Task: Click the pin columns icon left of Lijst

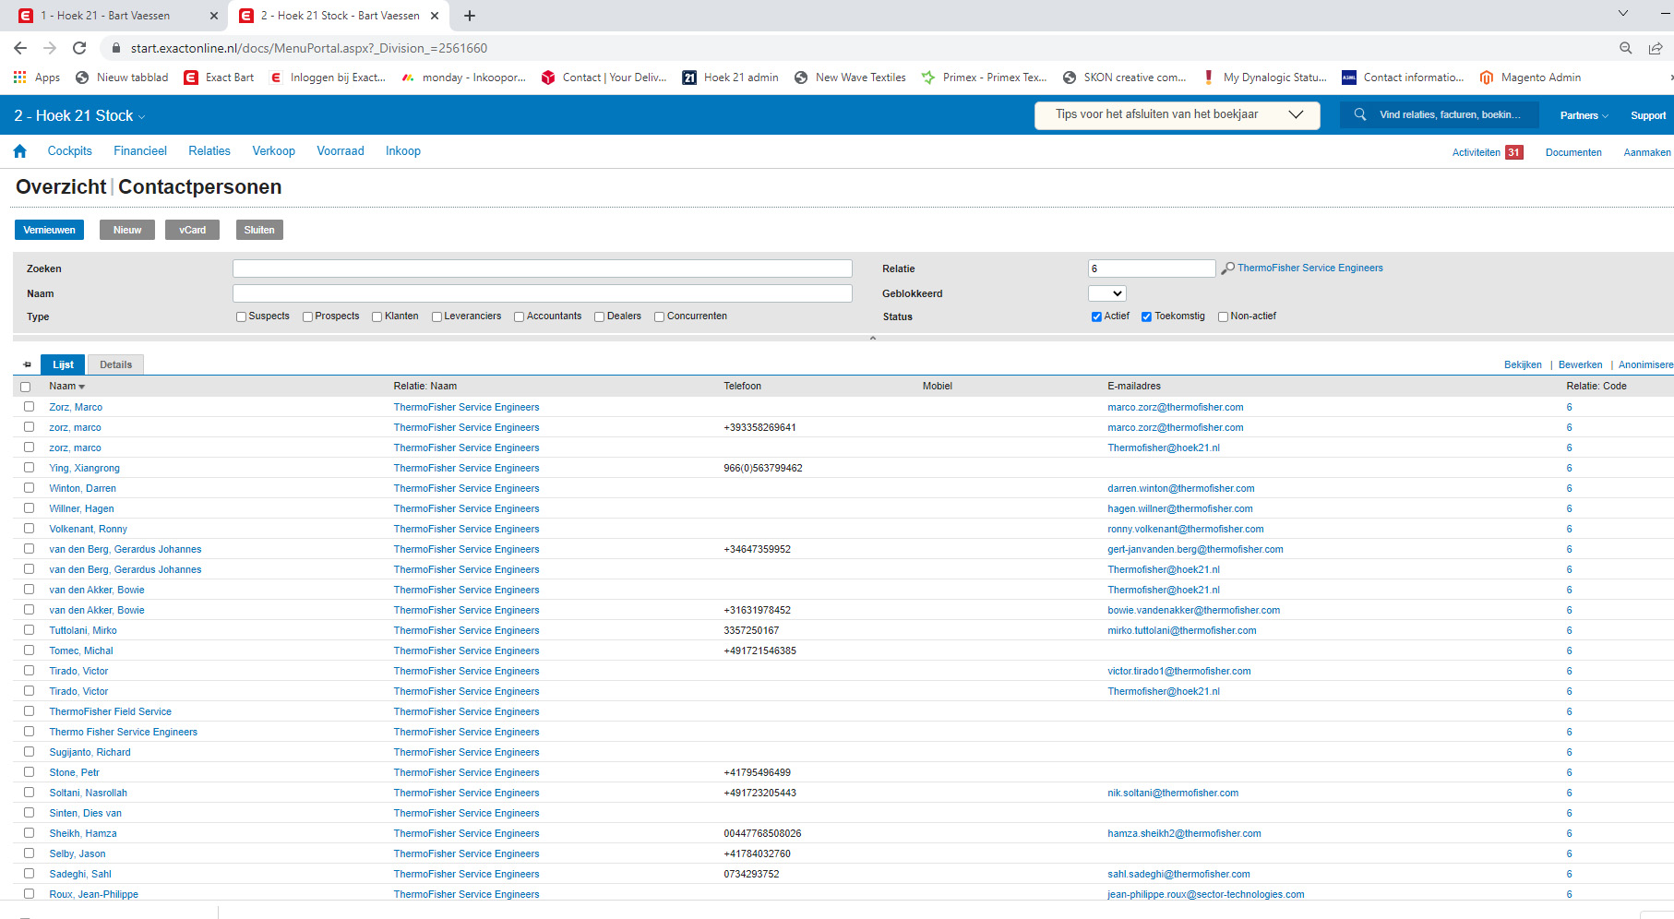Action: (27, 364)
